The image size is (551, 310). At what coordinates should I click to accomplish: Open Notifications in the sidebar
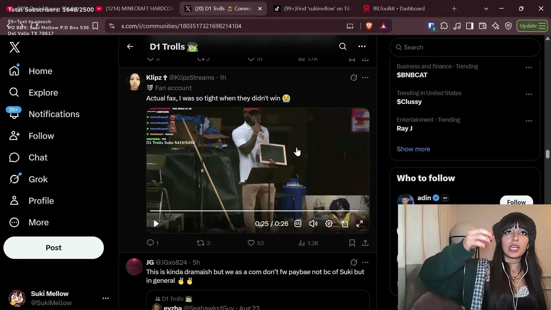point(44,114)
